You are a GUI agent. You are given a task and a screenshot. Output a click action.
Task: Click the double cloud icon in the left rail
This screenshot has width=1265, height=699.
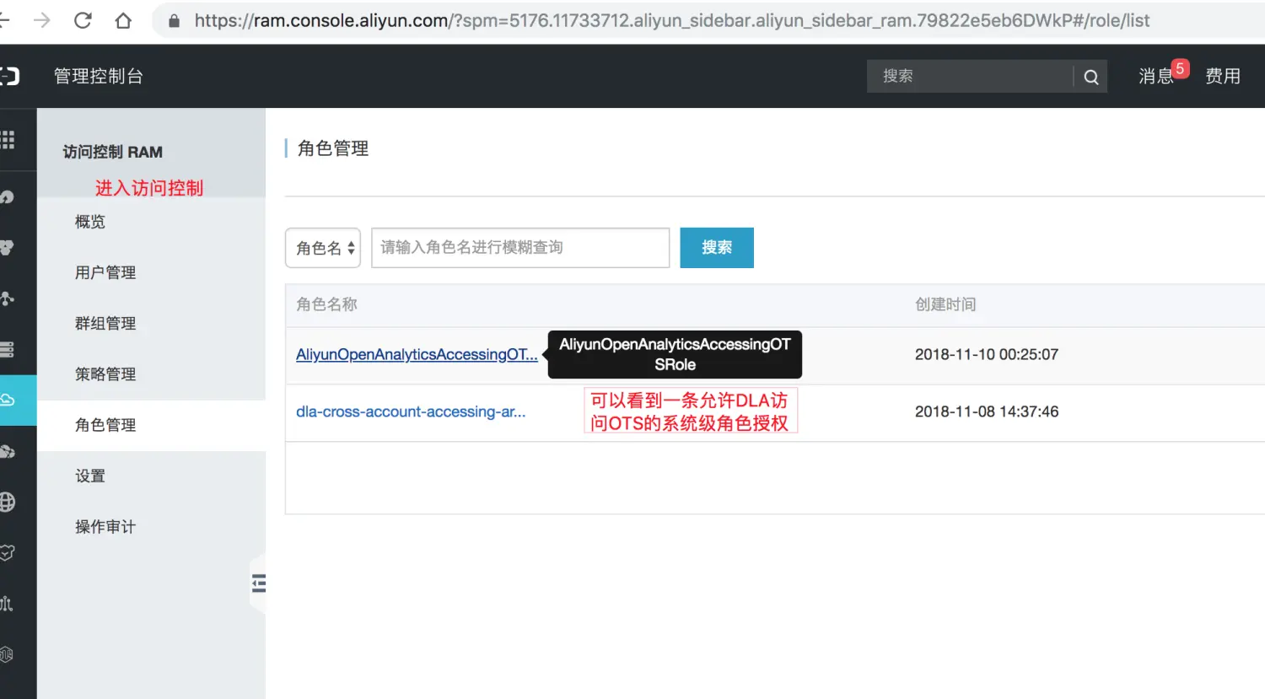point(7,451)
